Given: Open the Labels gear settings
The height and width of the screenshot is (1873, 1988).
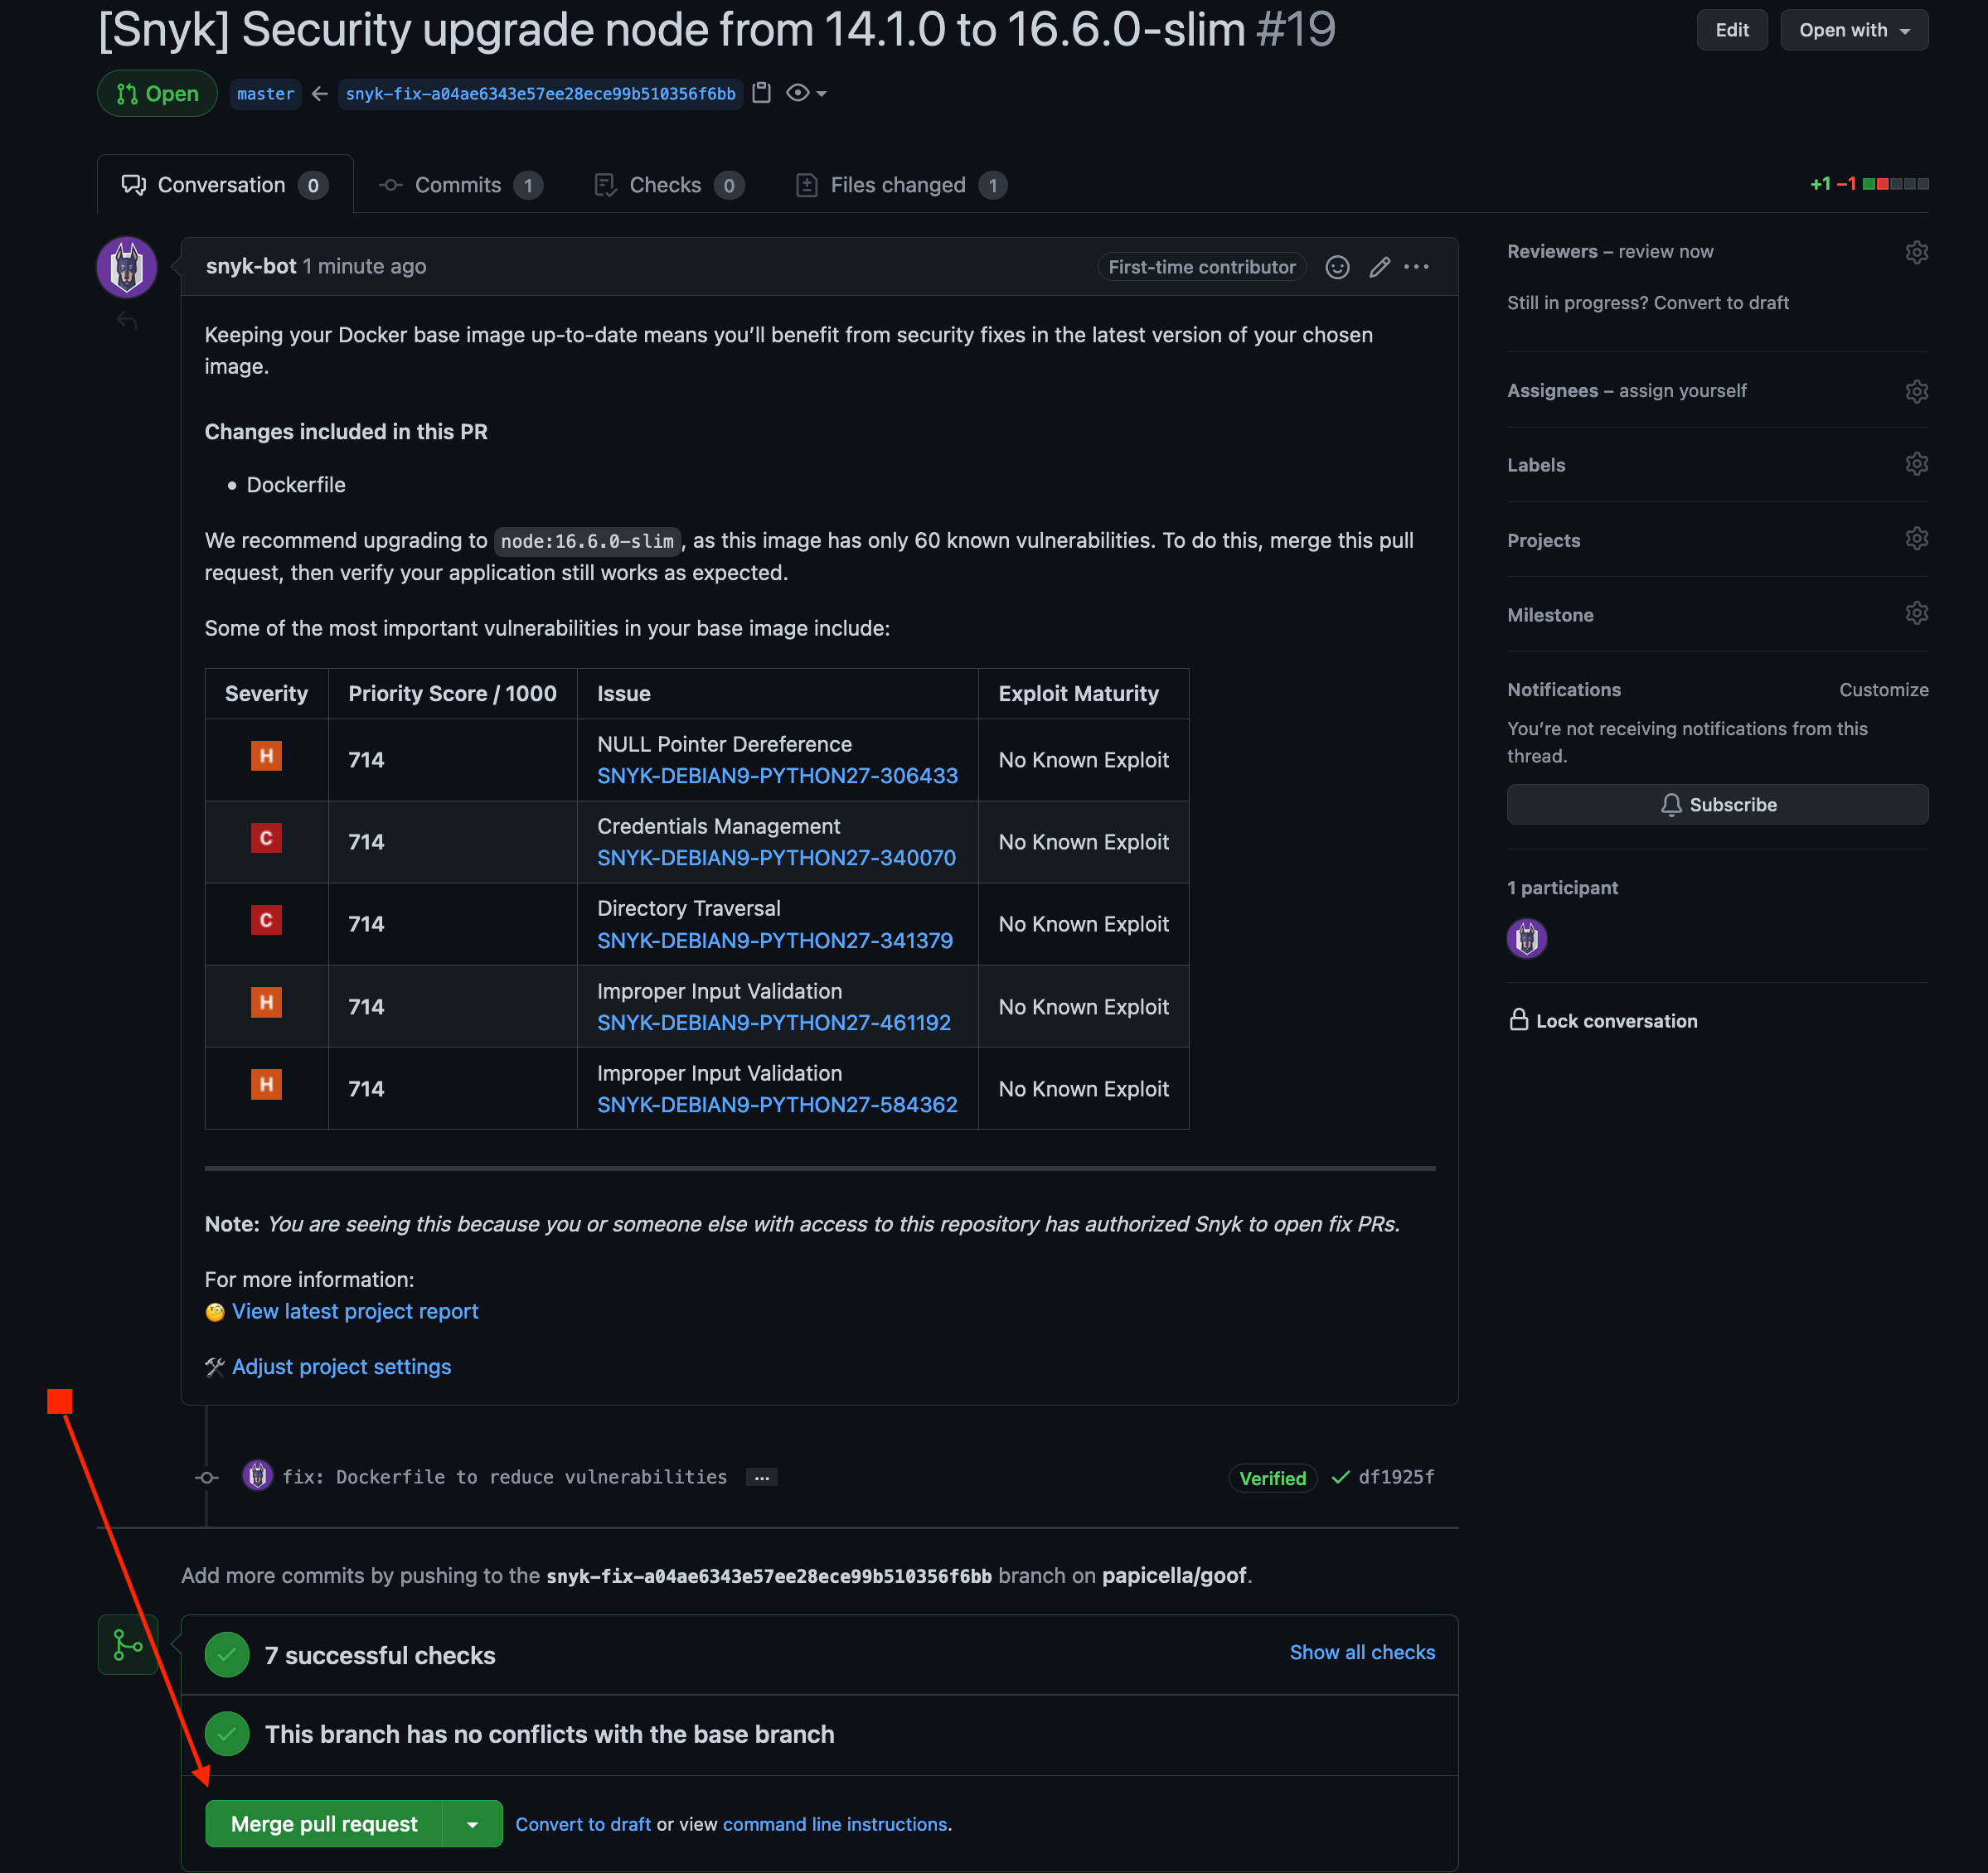Looking at the screenshot, I should pos(1915,465).
